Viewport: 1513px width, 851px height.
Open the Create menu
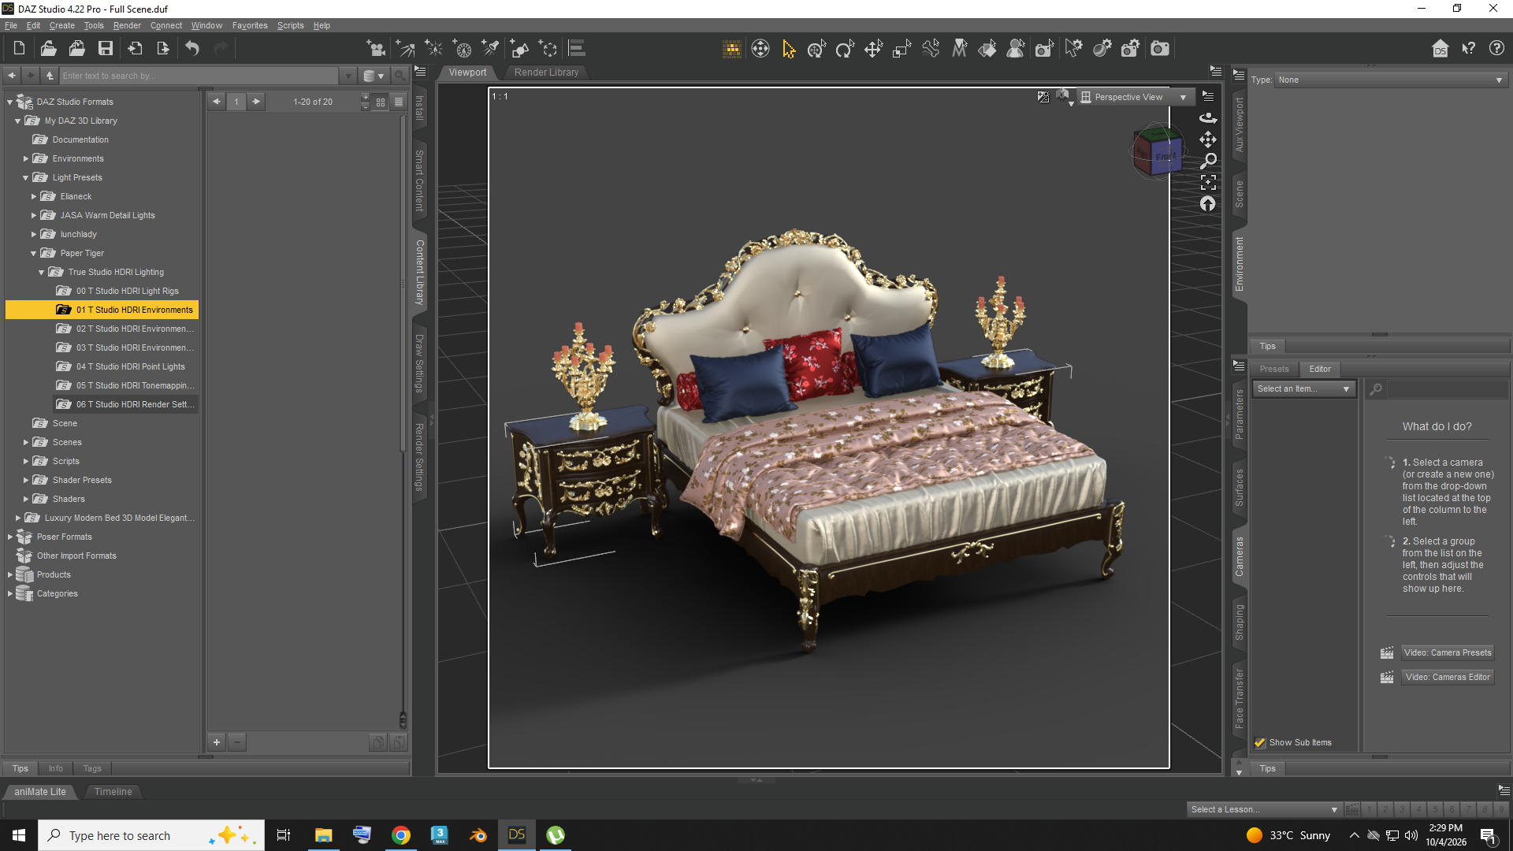62,25
